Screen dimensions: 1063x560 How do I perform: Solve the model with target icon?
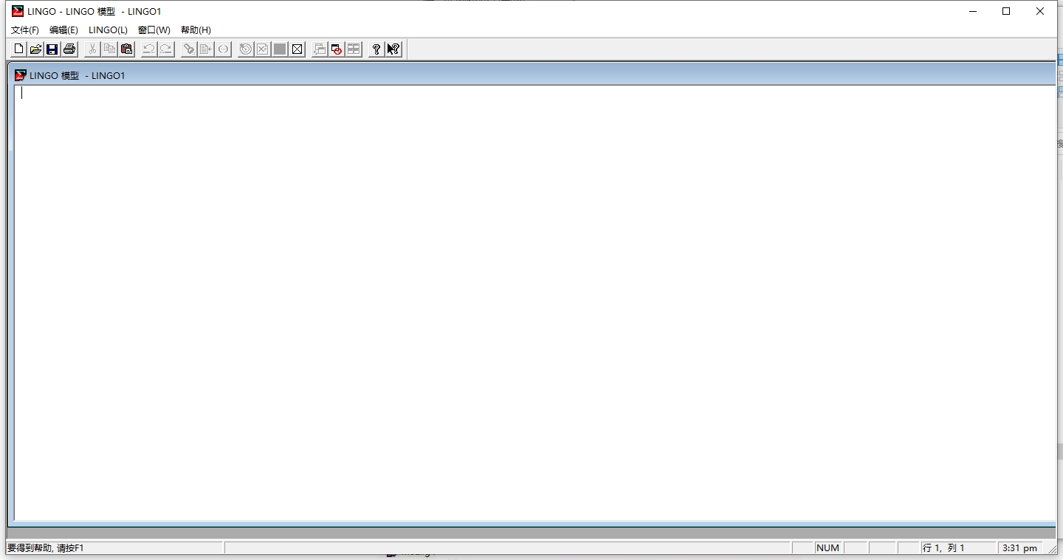246,49
